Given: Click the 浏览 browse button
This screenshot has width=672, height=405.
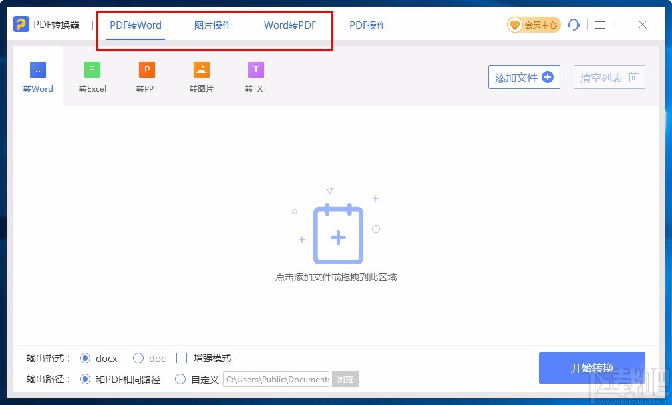Looking at the screenshot, I should [345, 379].
